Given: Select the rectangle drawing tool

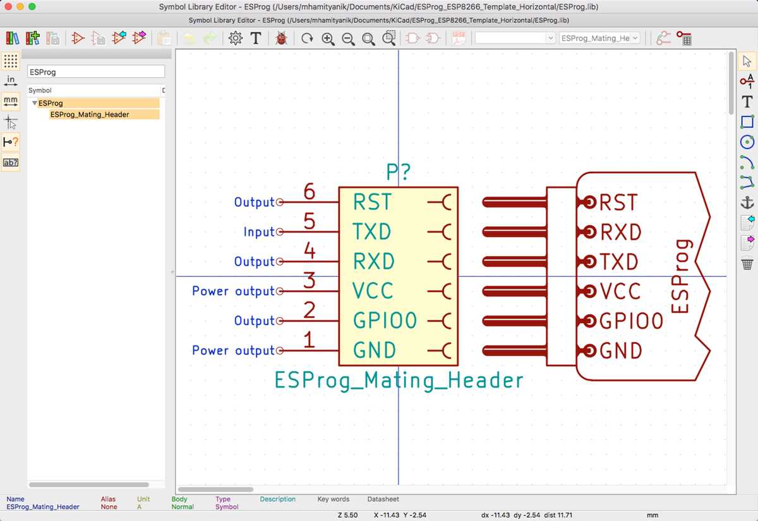Looking at the screenshot, I should 747,121.
